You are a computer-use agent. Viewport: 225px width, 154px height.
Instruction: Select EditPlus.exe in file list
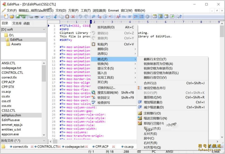(x=11, y=120)
